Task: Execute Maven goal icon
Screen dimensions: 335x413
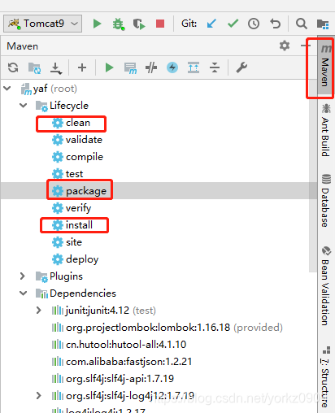Action: 130,68
